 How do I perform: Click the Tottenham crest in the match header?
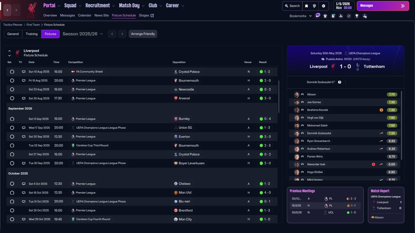[358, 67]
